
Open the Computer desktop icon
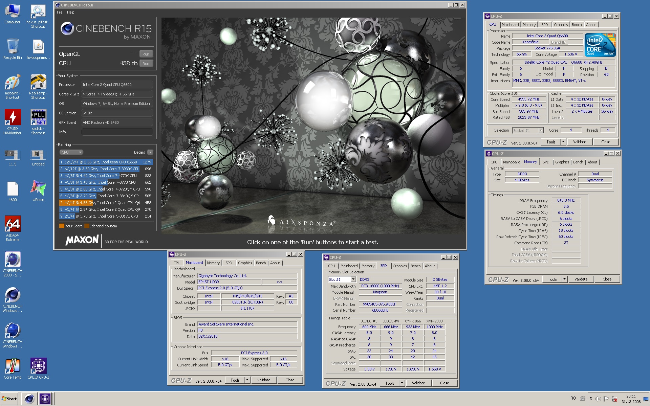(13, 14)
